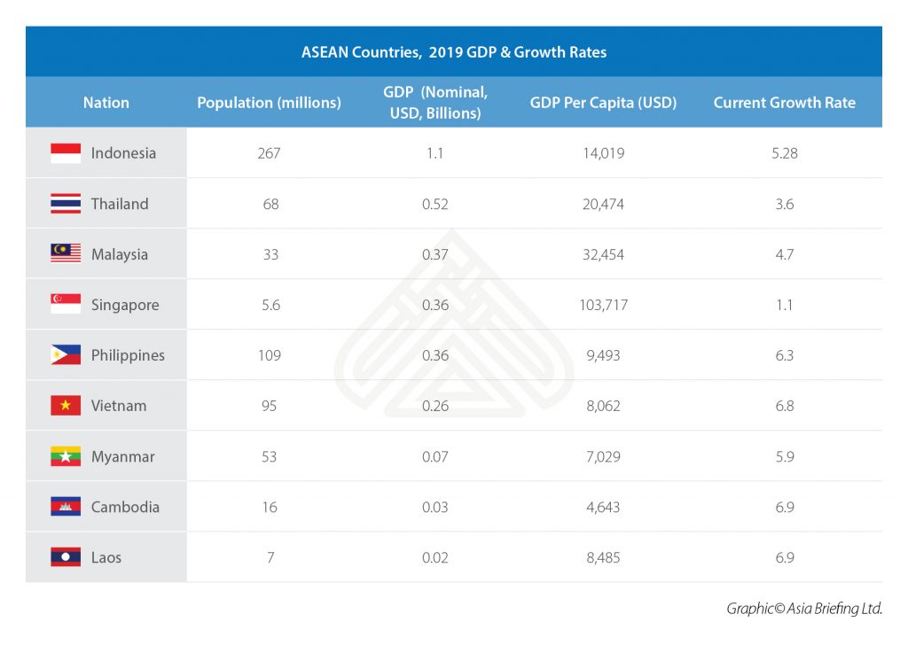Click the table title ASEAN Countries 2019
908x645 pixels.
pos(454,52)
